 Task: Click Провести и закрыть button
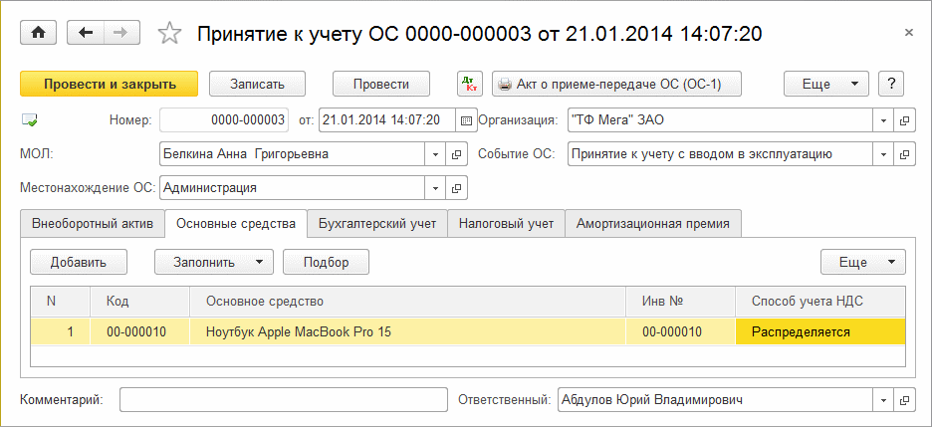pos(109,85)
